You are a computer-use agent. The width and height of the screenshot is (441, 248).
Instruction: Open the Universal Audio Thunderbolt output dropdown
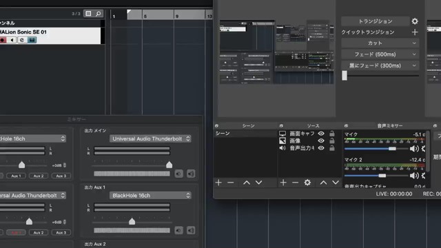click(x=150, y=138)
